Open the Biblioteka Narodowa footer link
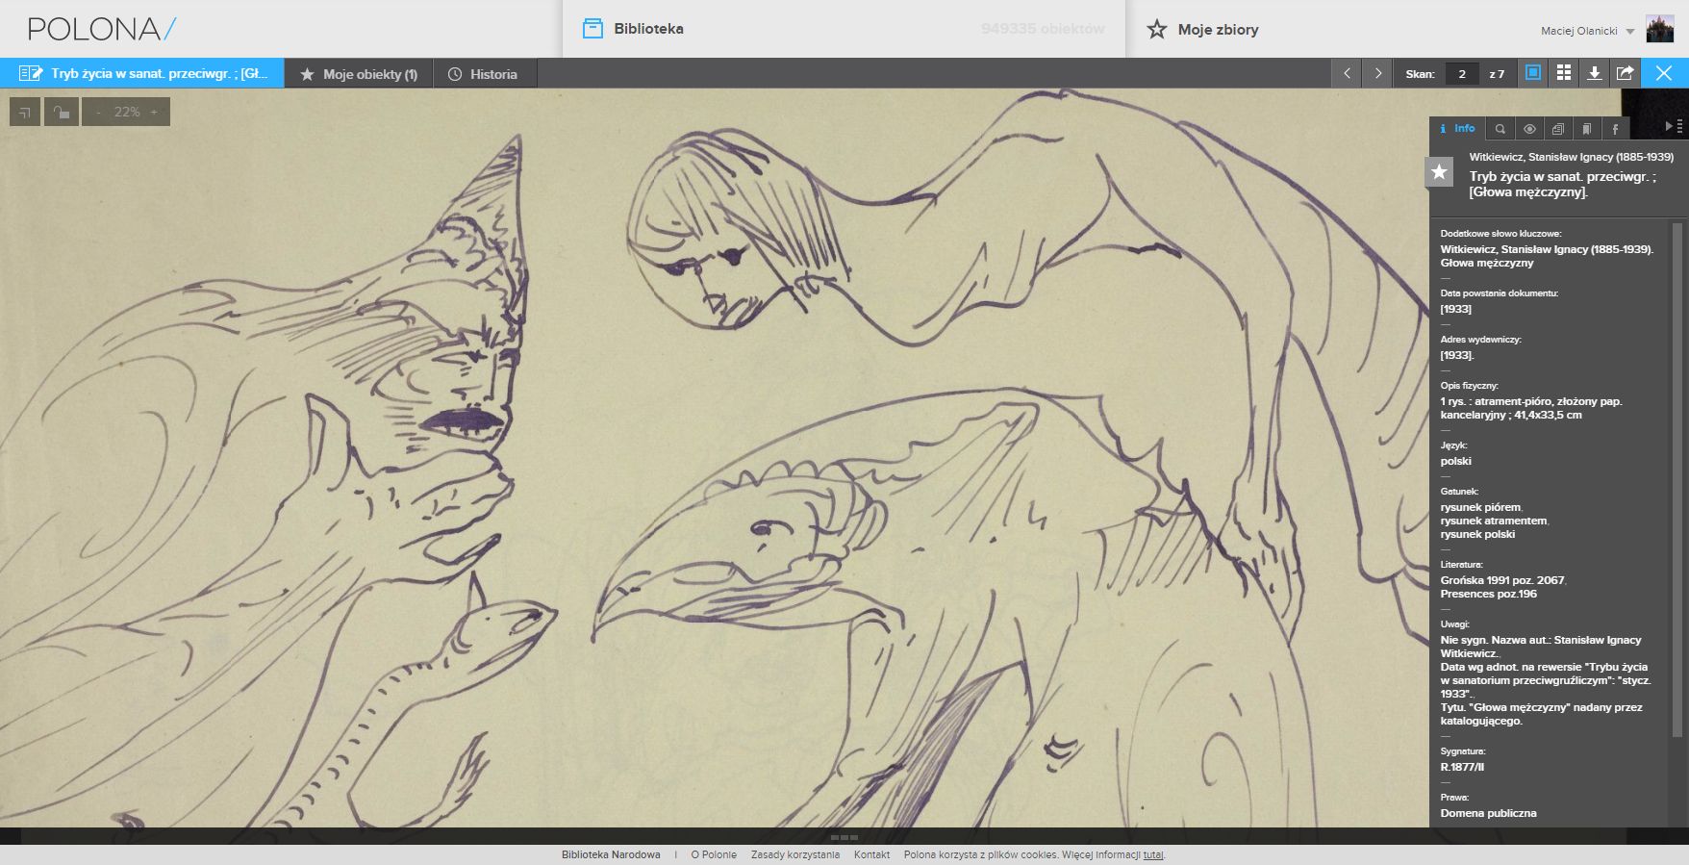 [x=611, y=854]
